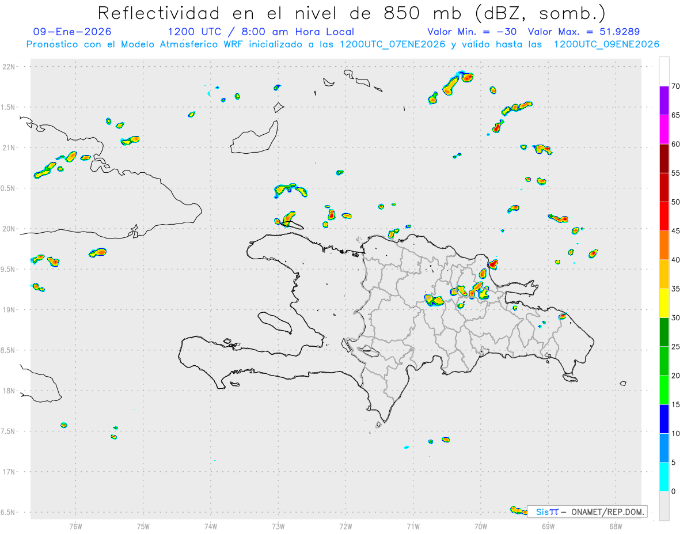The width and height of the screenshot is (691, 534).
Task: Click the '18N' latitude label
Action: pyautogui.click(x=10, y=391)
